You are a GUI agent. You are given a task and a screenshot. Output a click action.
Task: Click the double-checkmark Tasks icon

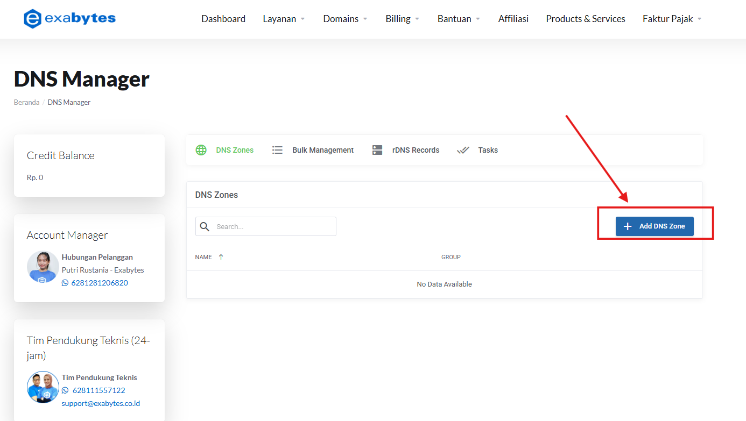point(463,150)
